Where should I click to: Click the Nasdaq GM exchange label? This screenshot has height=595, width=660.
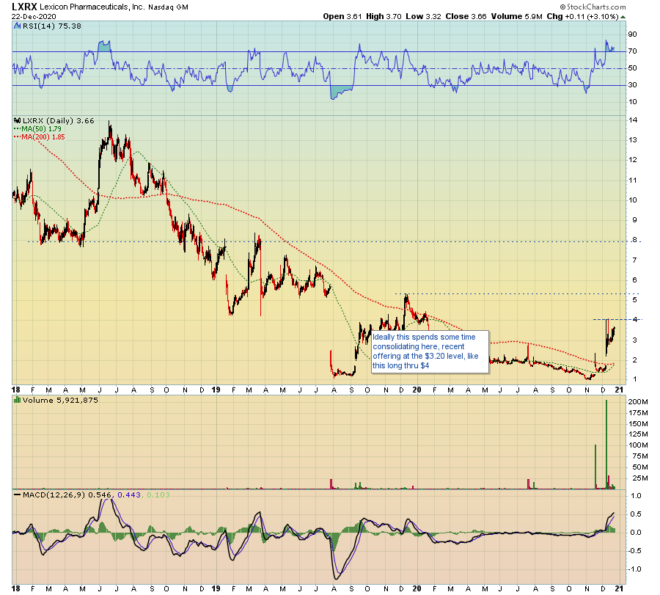pos(169,7)
